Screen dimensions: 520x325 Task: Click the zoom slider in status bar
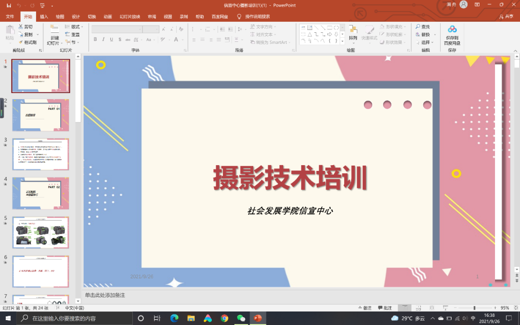[x=474, y=308]
